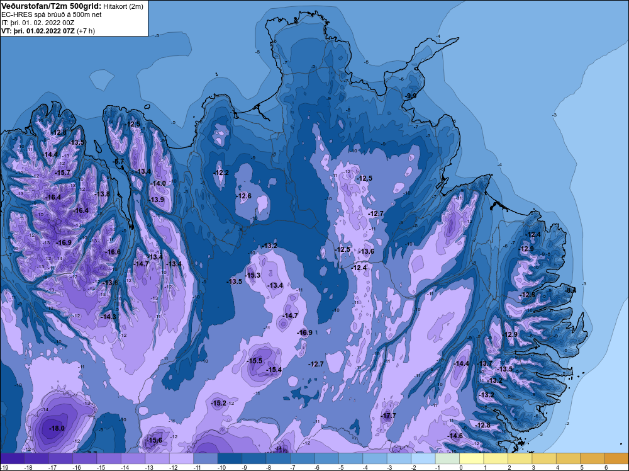
Task: Click the -14.6 temperature value
Action: tap(455, 436)
